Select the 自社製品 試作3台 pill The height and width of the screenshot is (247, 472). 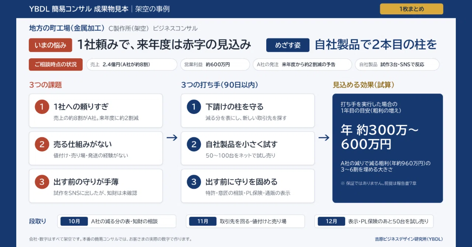pyautogui.click(x=397, y=65)
